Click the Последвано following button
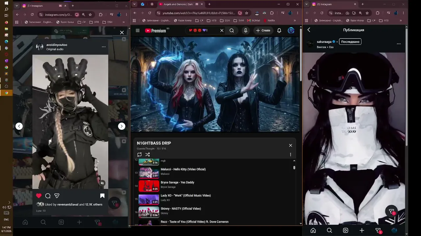The image size is (421, 236). coord(350,42)
